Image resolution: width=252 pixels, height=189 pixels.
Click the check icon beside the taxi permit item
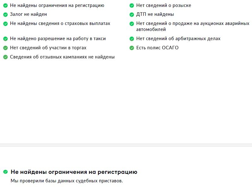click(x=5, y=39)
